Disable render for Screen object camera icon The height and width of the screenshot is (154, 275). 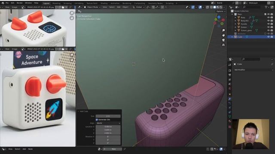272,27
